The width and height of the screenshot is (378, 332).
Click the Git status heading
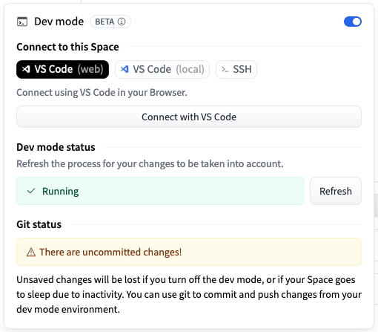pos(39,224)
